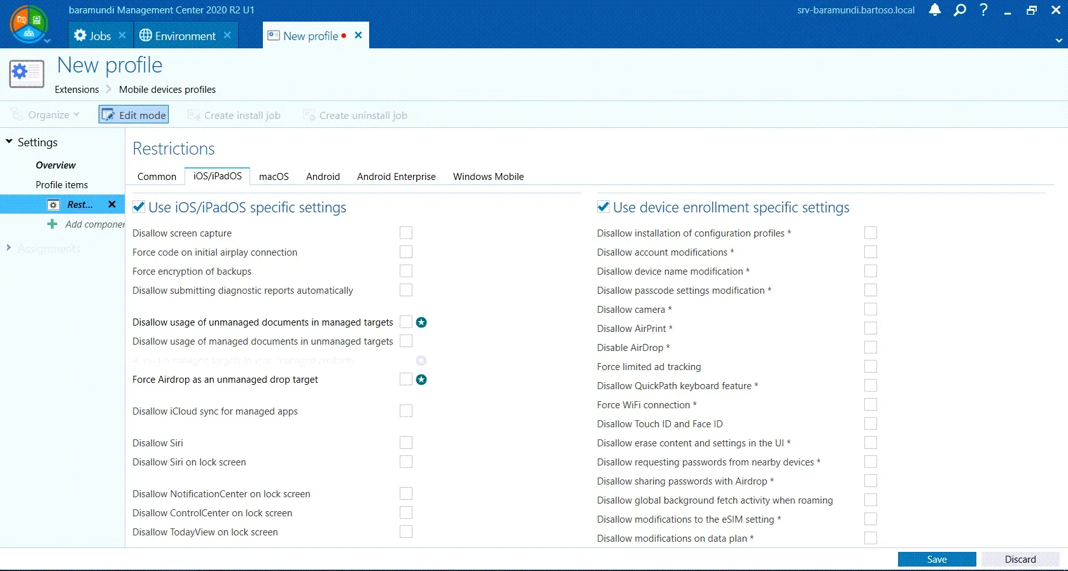Click the notifications bell icon
The height and width of the screenshot is (571, 1068).
934,10
